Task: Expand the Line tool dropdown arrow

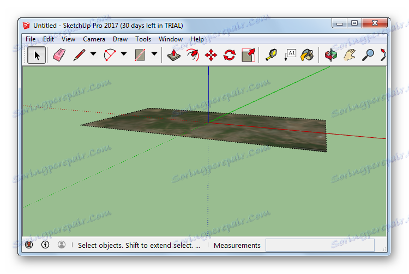Action: (93, 54)
